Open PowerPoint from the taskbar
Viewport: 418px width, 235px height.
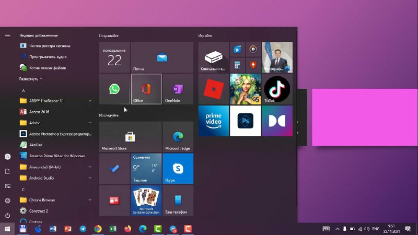68,229
